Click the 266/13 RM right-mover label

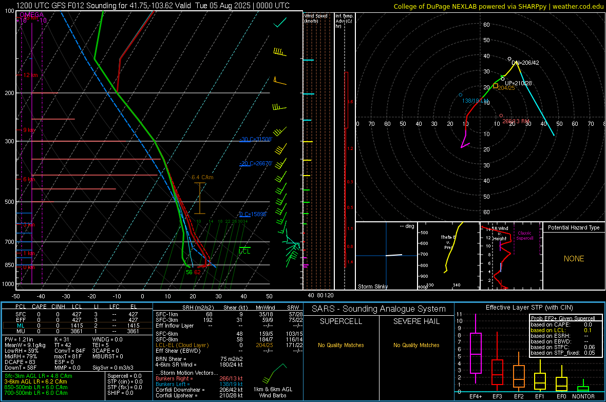coord(516,121)
